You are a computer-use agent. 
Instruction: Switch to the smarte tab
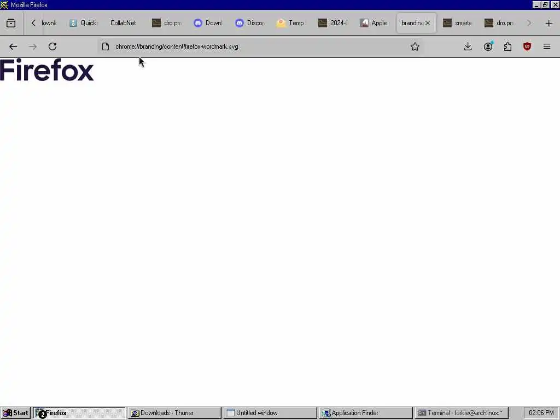458,23
